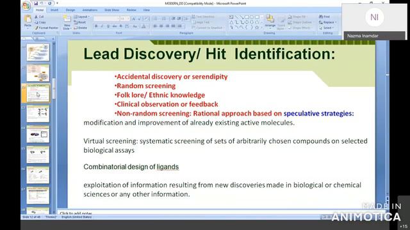Select 5-point Star shape in gallery
The width and height of the screenshot is (410, 230).
click(257, 27)
